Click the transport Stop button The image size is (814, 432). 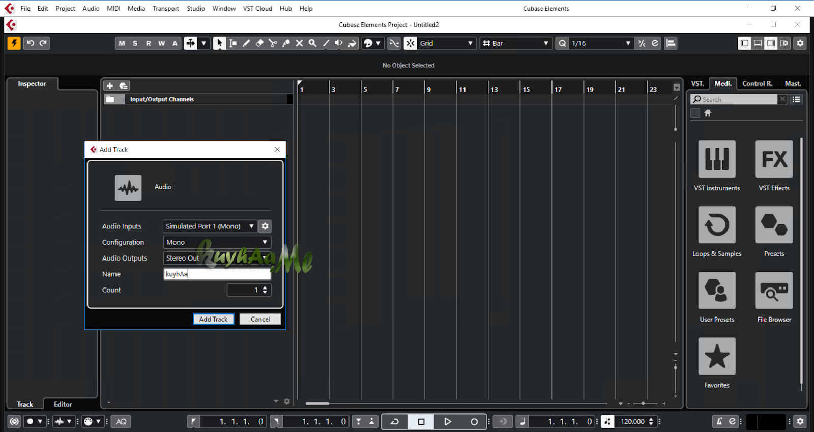coord(421,421)
